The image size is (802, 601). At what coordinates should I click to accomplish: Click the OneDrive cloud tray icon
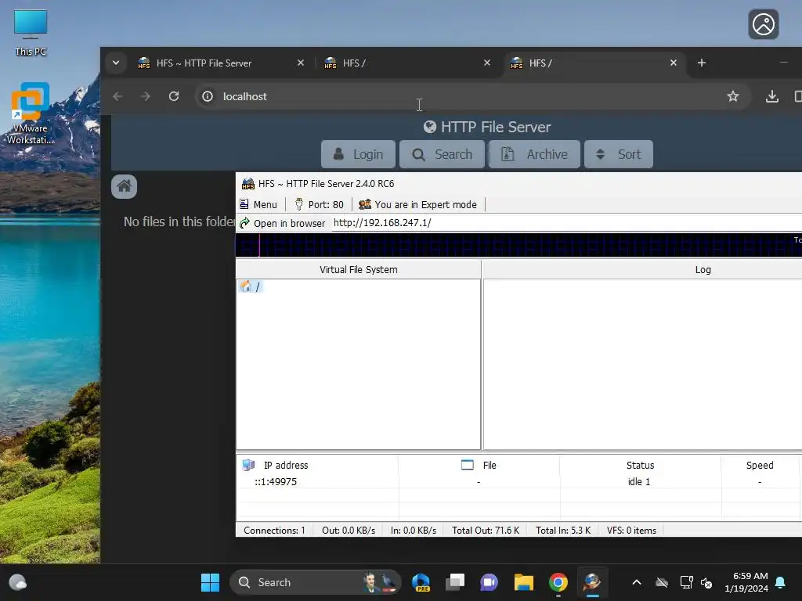point(662,582)
